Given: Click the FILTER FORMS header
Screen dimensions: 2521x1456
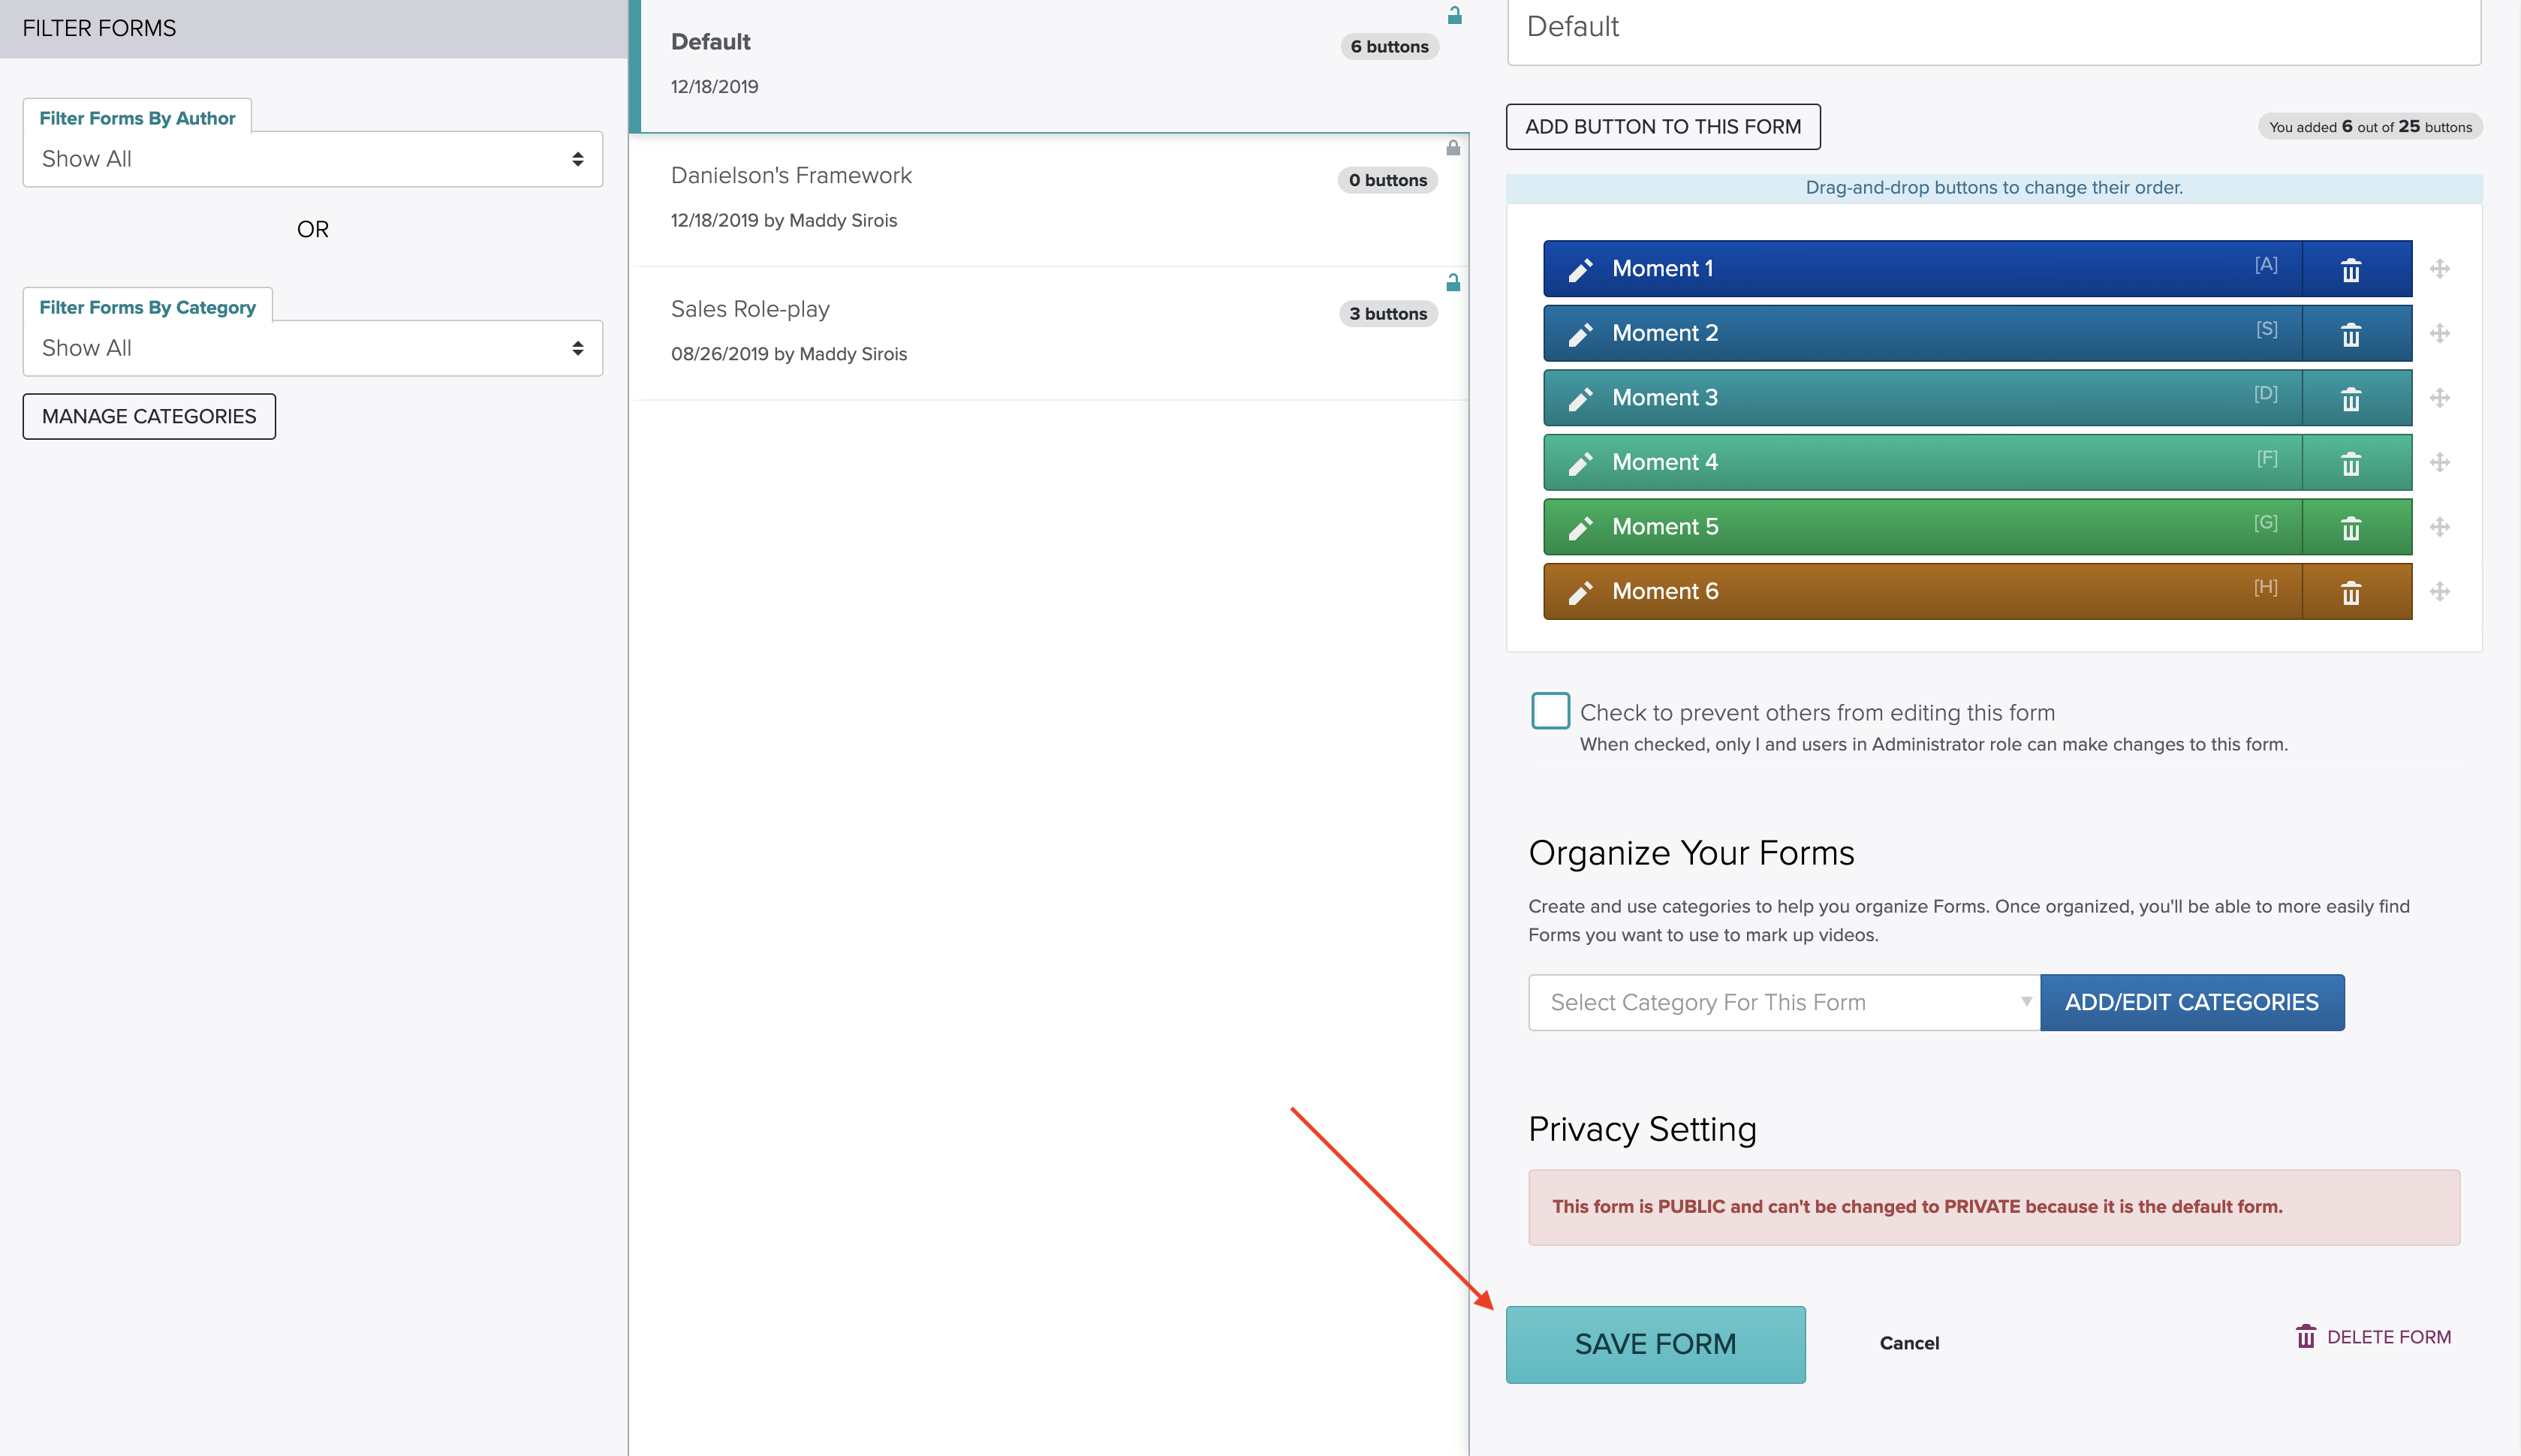Looking at the screenshot, I should [313, 29].
